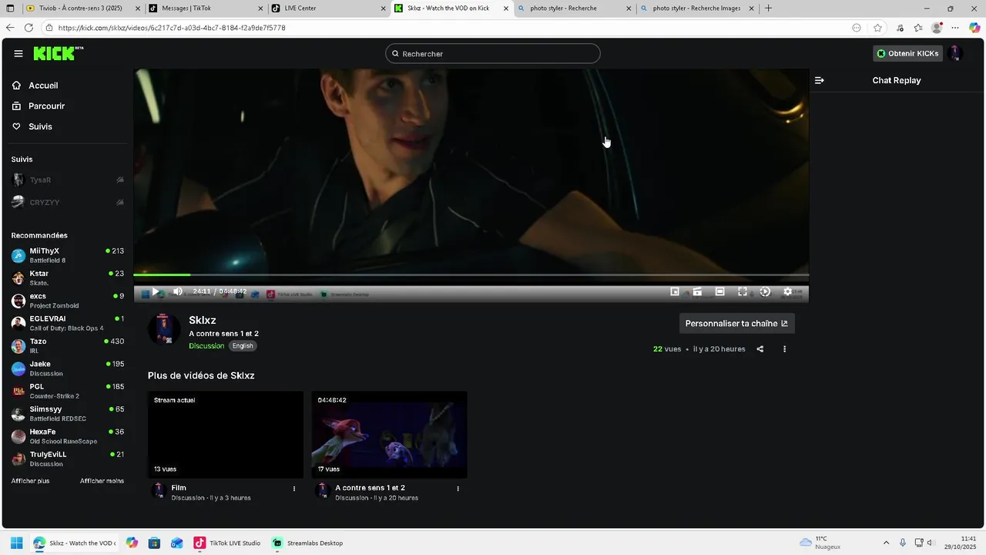Screen dimensions: 986x555
Task: Mute the video with the speaker icon
Action: tap(178, 291)
